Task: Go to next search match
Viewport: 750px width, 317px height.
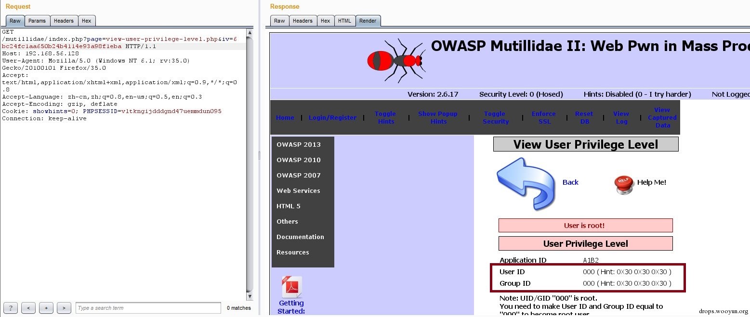Action: pyautogui.click(x=64, y=308)
